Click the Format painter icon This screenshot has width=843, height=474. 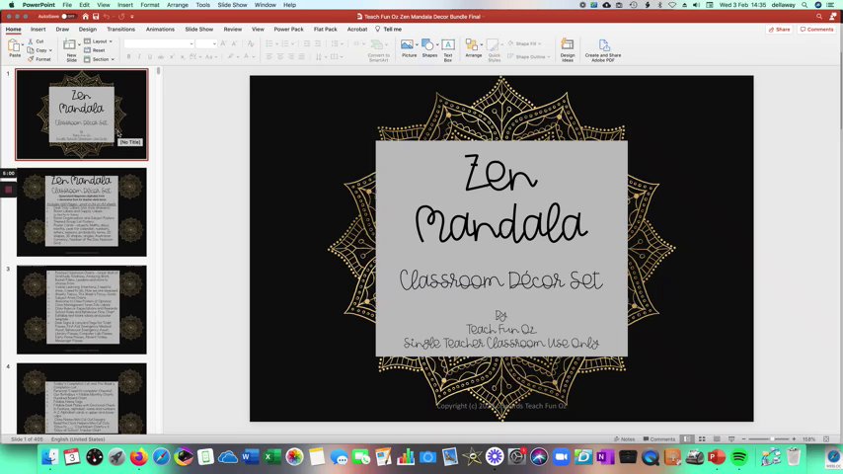coord(31,59)
